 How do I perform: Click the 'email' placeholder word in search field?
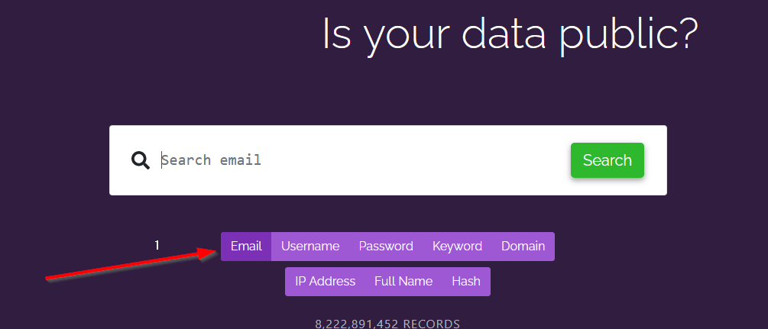(241, 160)
